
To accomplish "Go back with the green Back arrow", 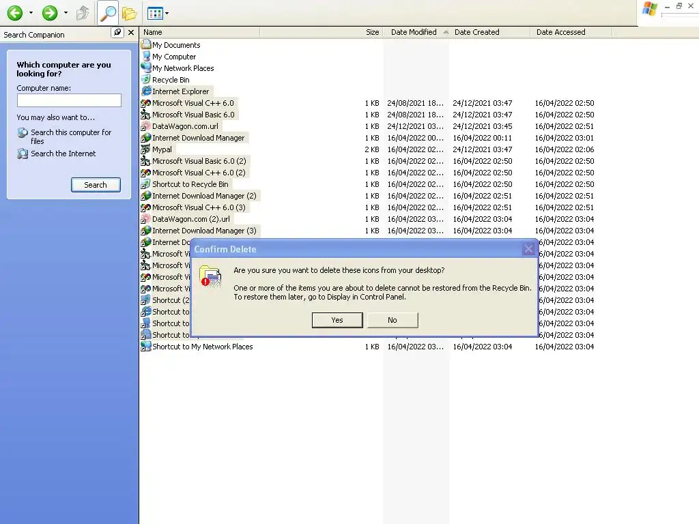I will point(15,13).
